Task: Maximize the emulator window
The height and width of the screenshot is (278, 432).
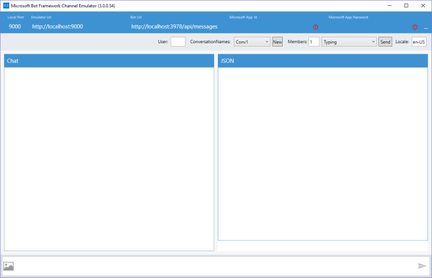Action: (x=406, y=5)
